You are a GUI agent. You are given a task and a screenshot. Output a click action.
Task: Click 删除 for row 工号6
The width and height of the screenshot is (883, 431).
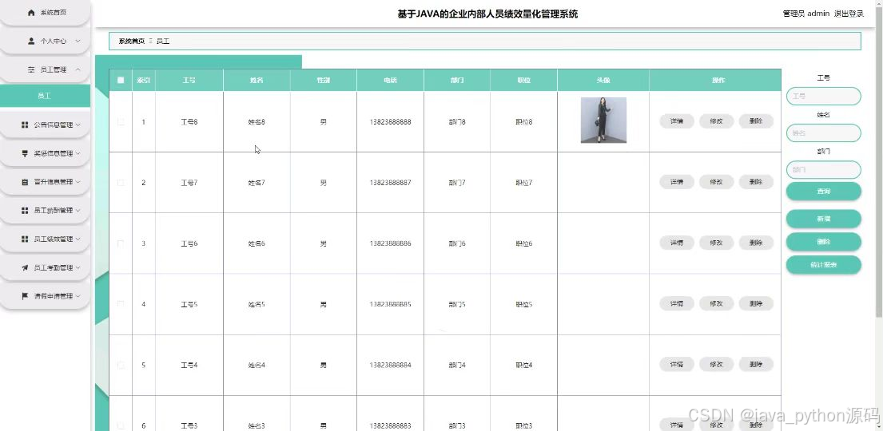(756, 243)
